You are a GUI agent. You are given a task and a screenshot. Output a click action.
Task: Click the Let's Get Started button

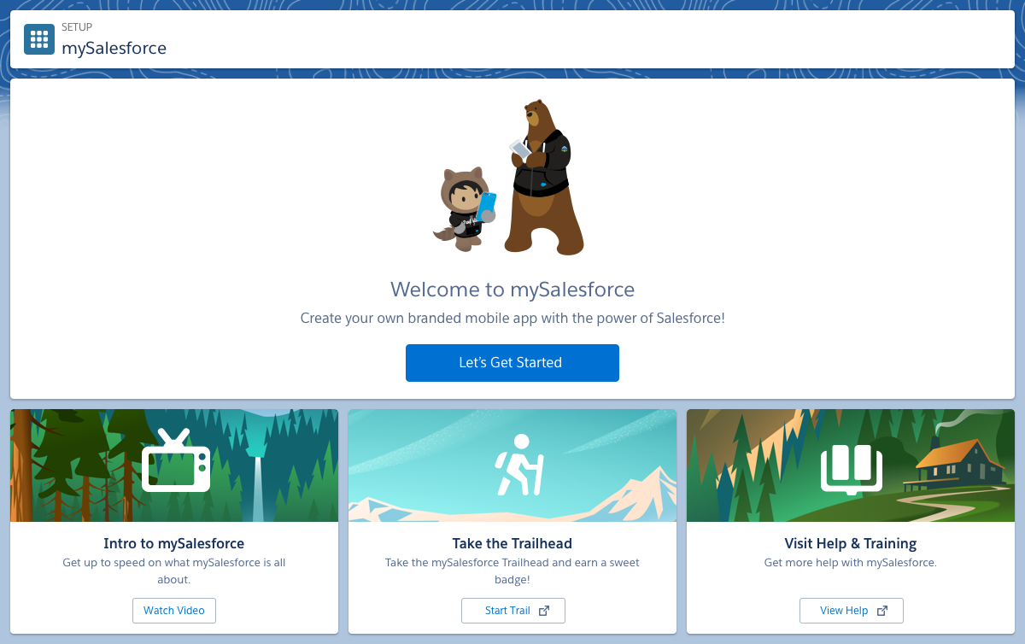512,362
